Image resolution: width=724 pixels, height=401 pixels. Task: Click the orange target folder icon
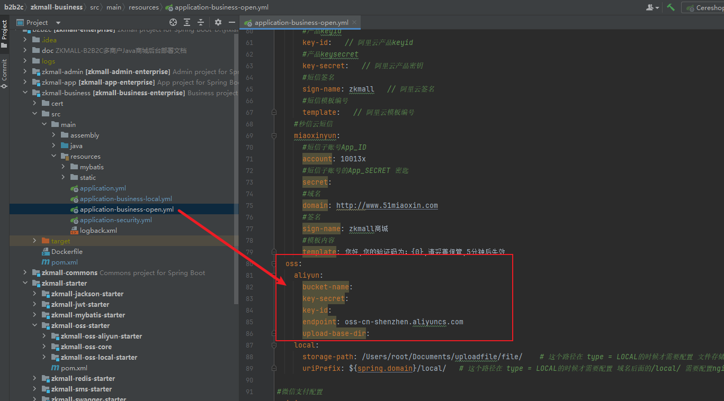(46, 241)
